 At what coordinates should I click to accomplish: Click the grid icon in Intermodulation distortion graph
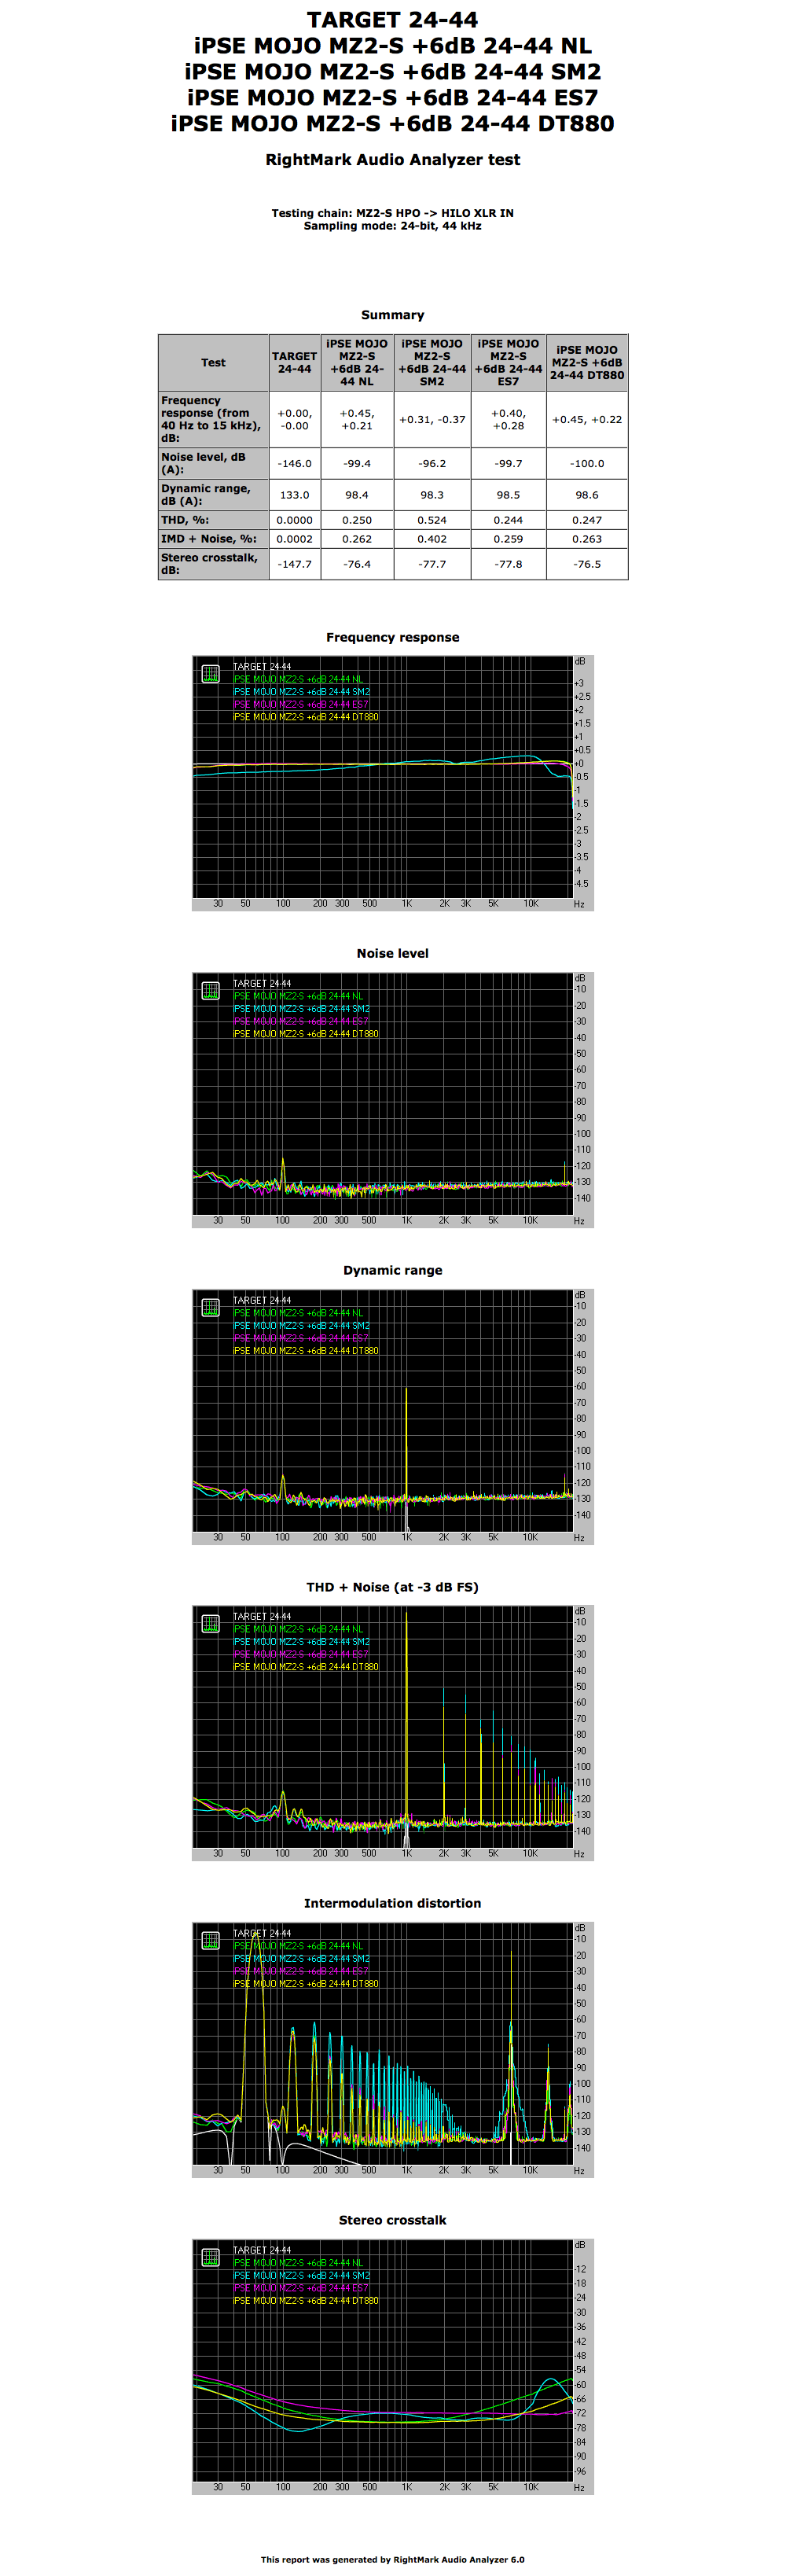tap(210, 1940)
